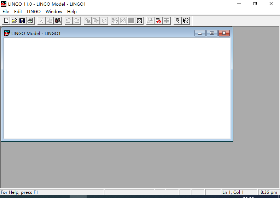Screen dimensions: 280x198
Task: Click the Cut scissors icon
Action: point(41,21)
